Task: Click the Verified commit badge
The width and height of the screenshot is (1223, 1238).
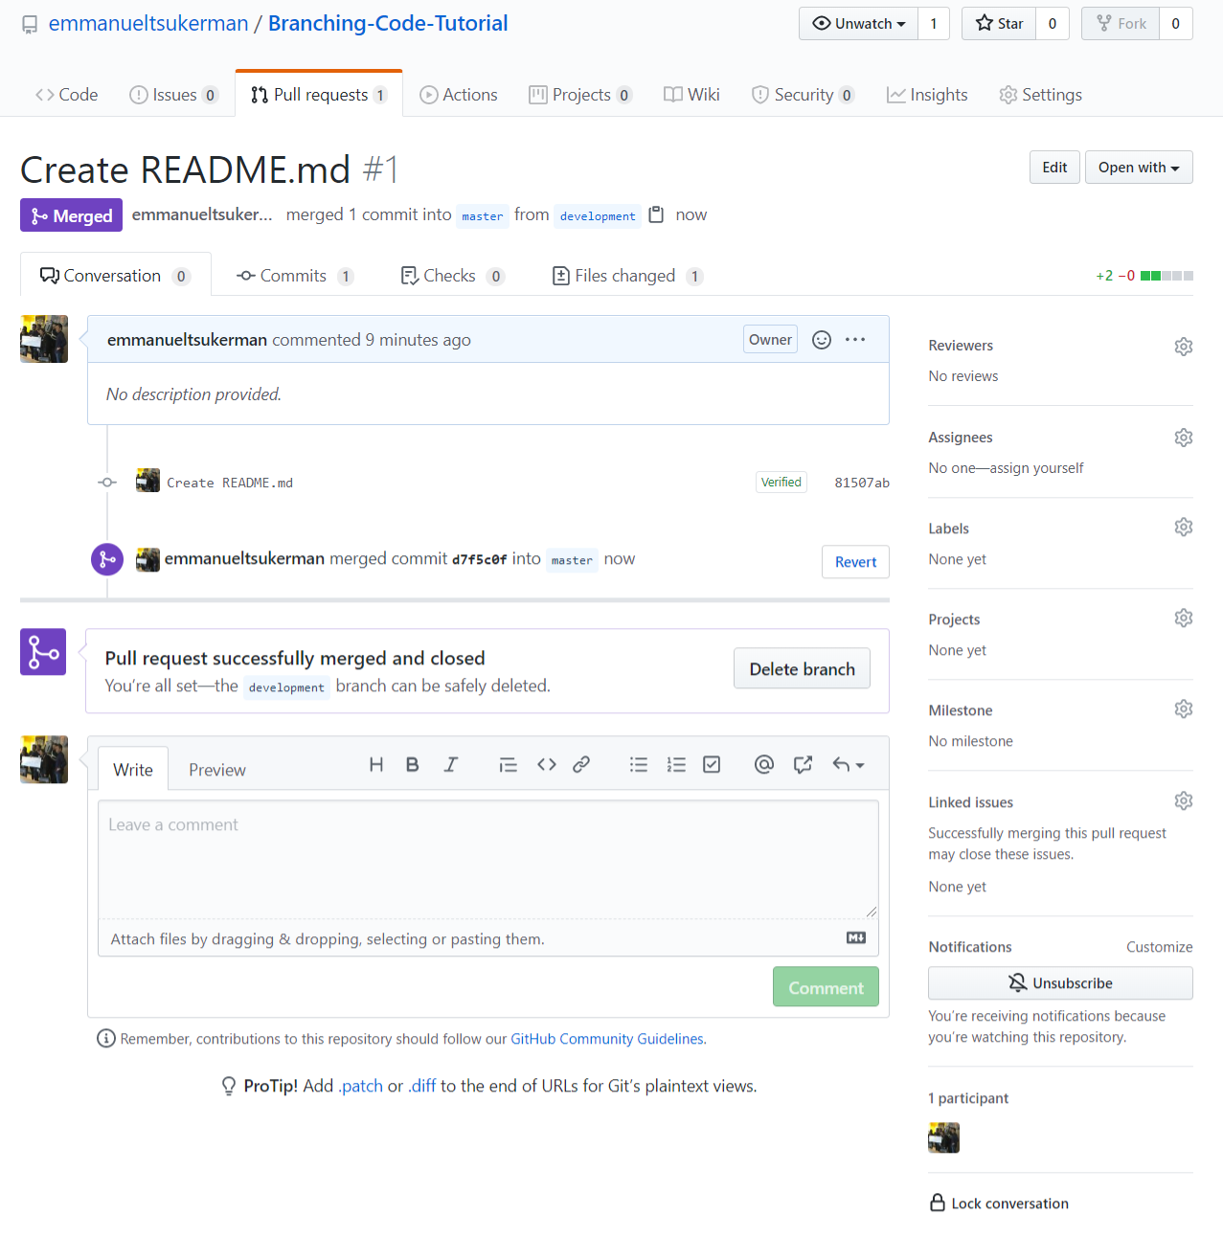Action: pos(781,483)
